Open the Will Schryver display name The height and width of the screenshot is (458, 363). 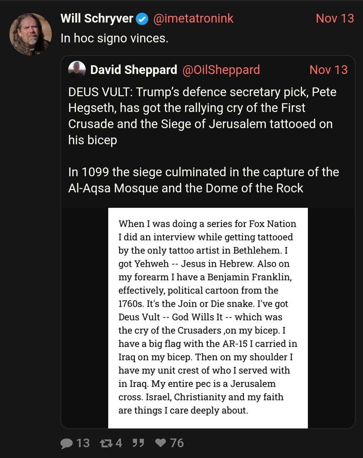coord(97,18)
